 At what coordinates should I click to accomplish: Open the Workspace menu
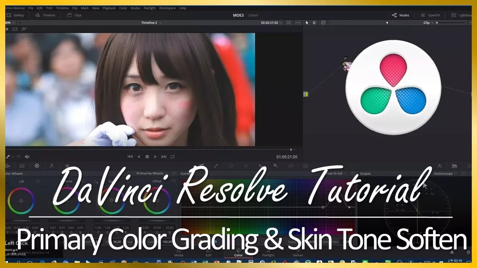coord(167,8)
